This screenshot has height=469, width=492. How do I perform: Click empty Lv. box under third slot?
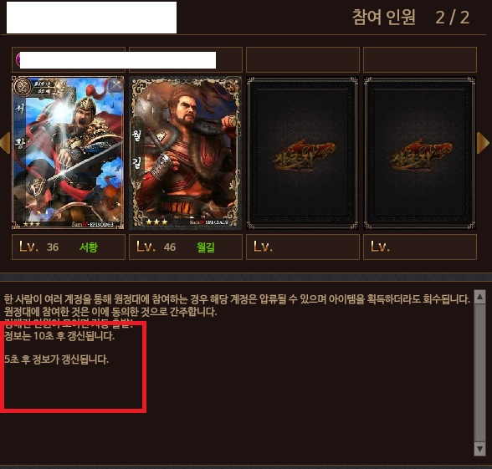[303, 247]
